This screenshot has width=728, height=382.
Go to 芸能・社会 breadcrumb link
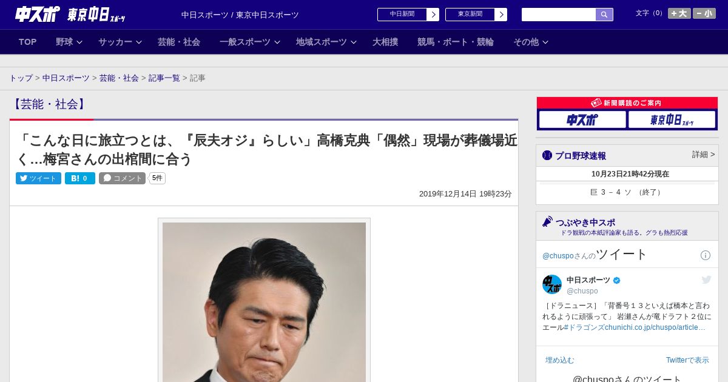(x=119, y=78)
